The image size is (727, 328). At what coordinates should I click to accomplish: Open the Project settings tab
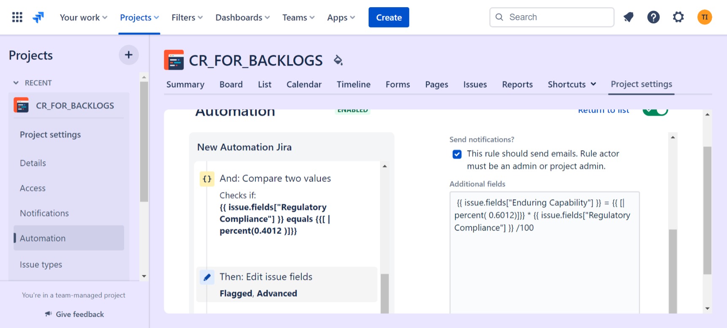point(641,84)
